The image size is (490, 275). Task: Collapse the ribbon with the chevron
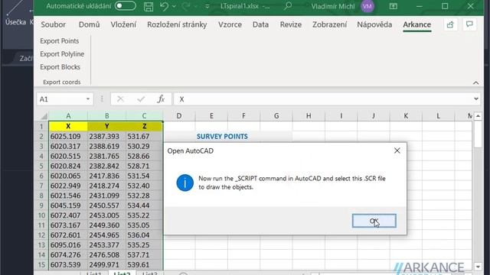tap(475, 82)
